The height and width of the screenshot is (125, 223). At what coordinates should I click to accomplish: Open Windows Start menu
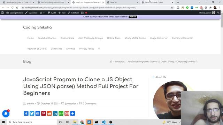[3, 122]
